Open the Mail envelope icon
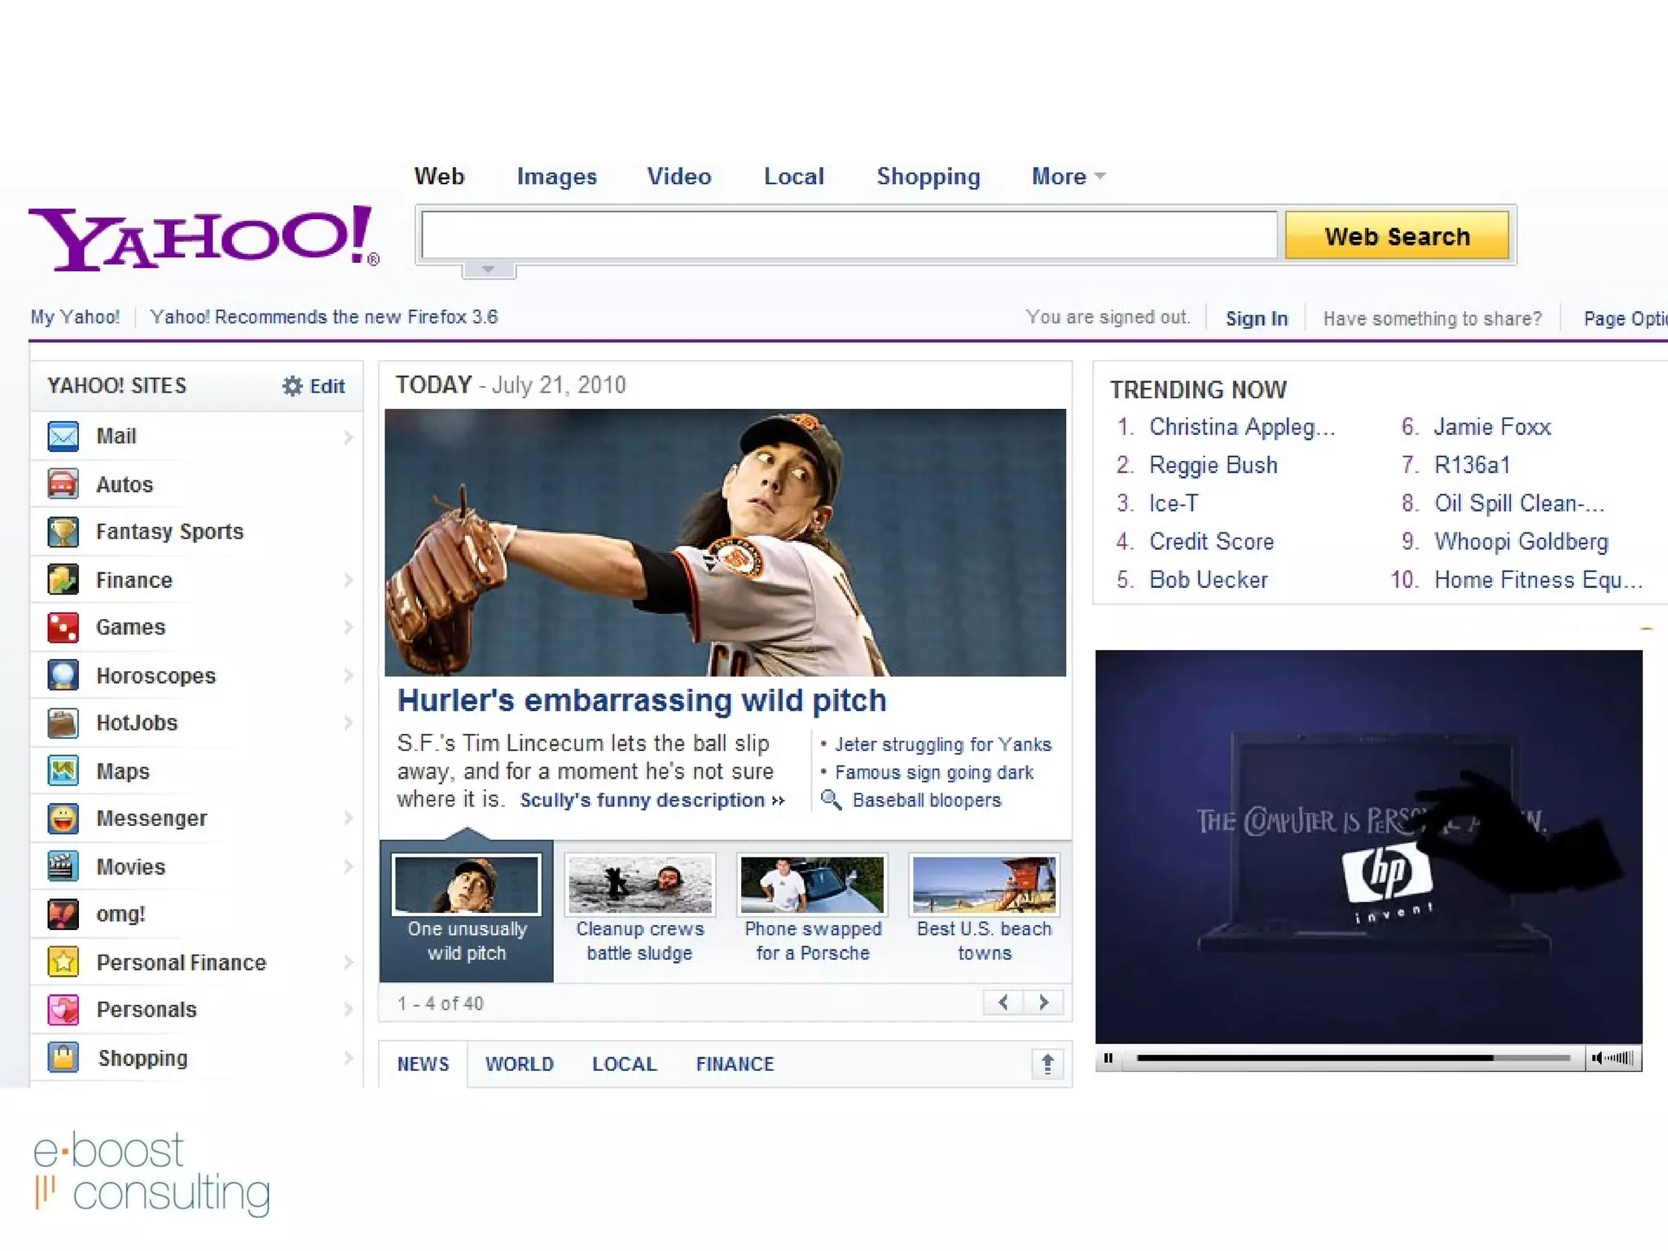The image size is (1668, 1251). click(x=63, y=437)
